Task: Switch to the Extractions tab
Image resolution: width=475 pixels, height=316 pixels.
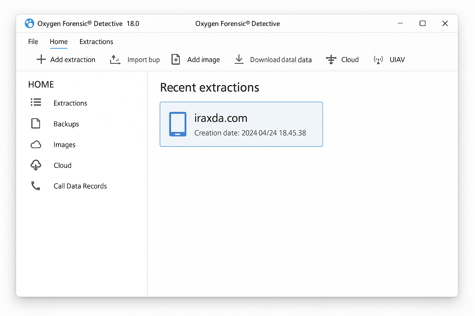Action: pyautogui.click(x=96, y=42)
